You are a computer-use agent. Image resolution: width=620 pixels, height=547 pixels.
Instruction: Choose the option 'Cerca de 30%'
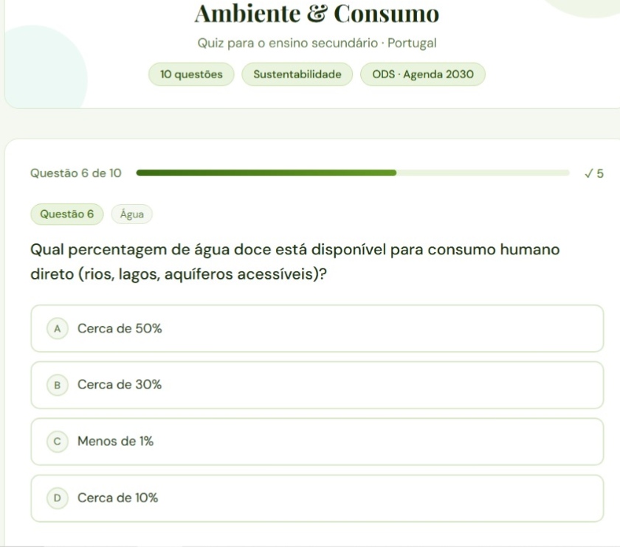(x=317, y=385)
